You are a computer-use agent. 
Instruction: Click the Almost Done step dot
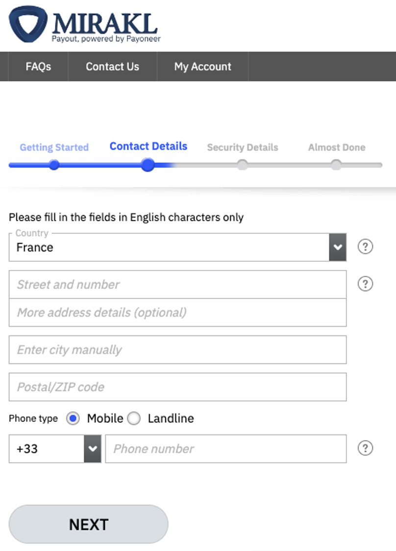point(336,165)
